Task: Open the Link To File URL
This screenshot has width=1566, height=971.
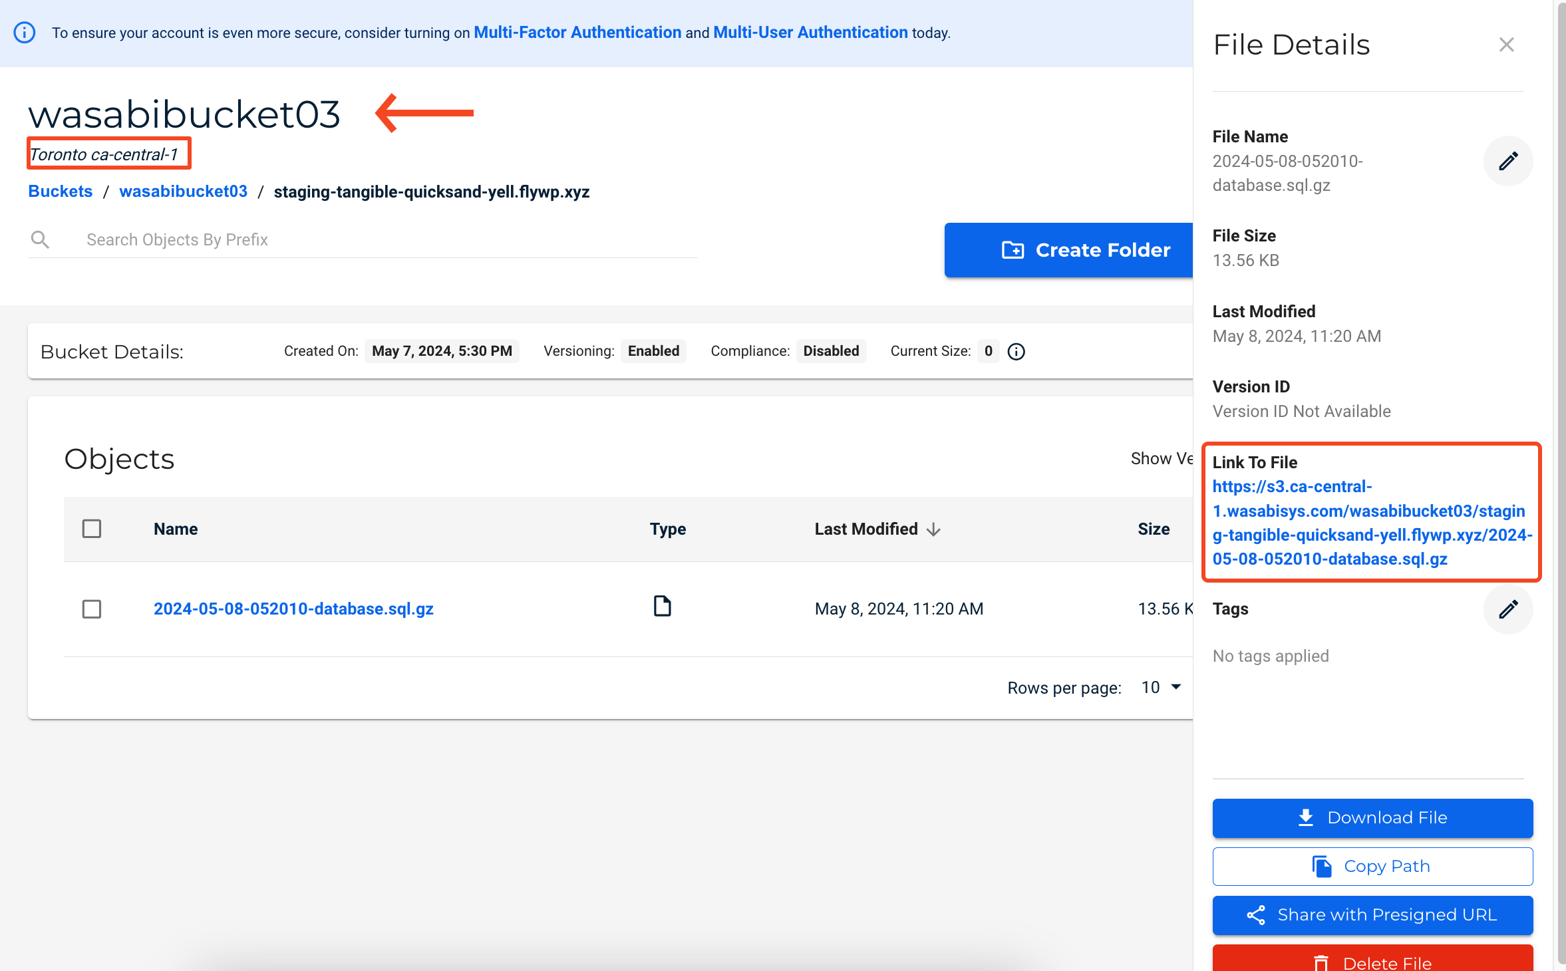Action: pyautogui.click(x=1372, y=523)
